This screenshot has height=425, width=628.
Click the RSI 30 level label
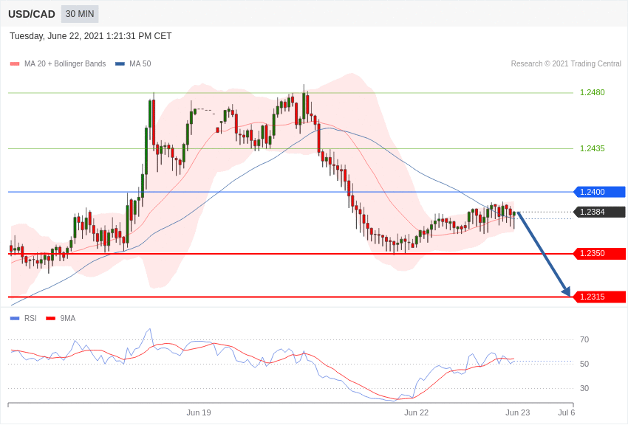coord(584,388)
